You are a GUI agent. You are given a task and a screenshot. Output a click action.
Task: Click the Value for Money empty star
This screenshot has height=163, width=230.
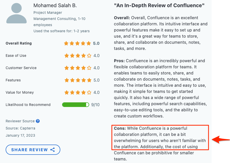pos(89,93)
